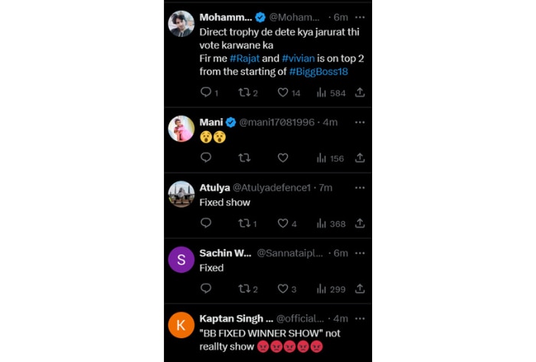Open Kaptan Singh's orange K avatar

coord(181,324)
